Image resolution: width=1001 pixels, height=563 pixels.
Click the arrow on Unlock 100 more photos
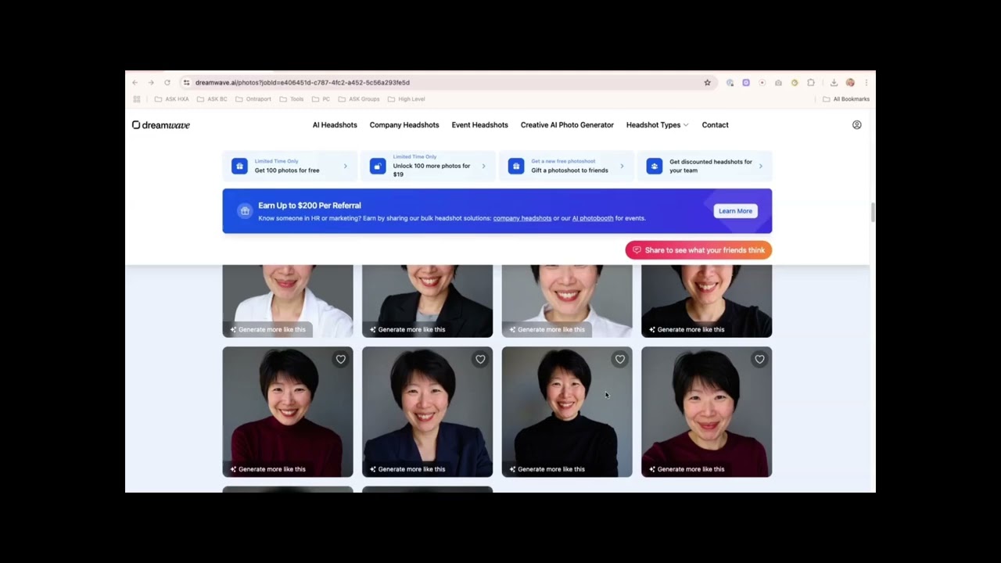pos(483,166)
